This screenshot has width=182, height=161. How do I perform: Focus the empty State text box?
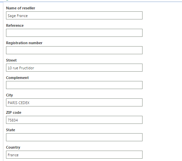click(x=74, y=137)
